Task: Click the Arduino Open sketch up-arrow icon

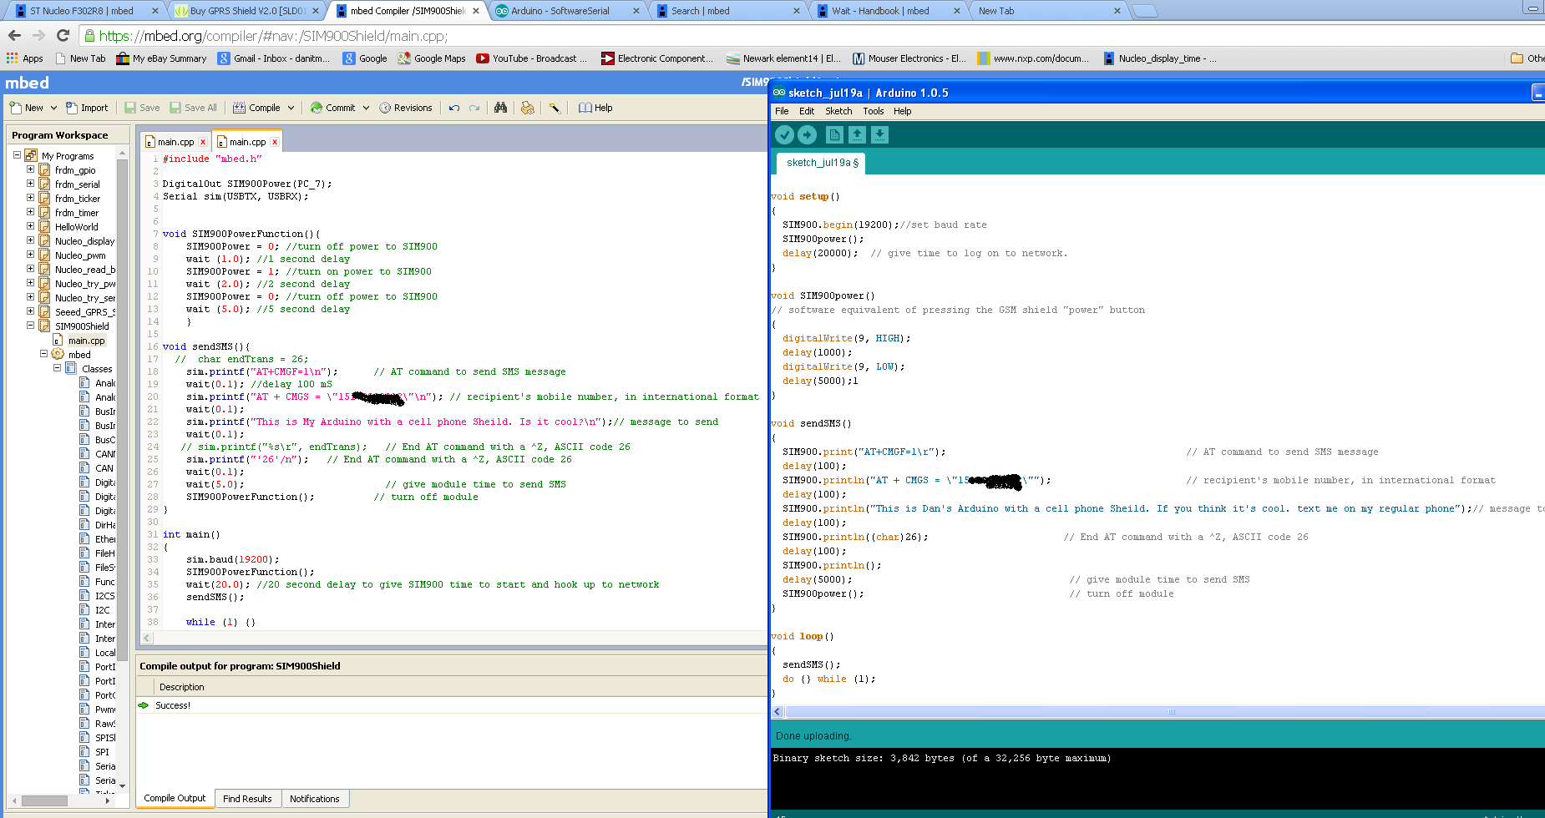Action: pos(857,134)
